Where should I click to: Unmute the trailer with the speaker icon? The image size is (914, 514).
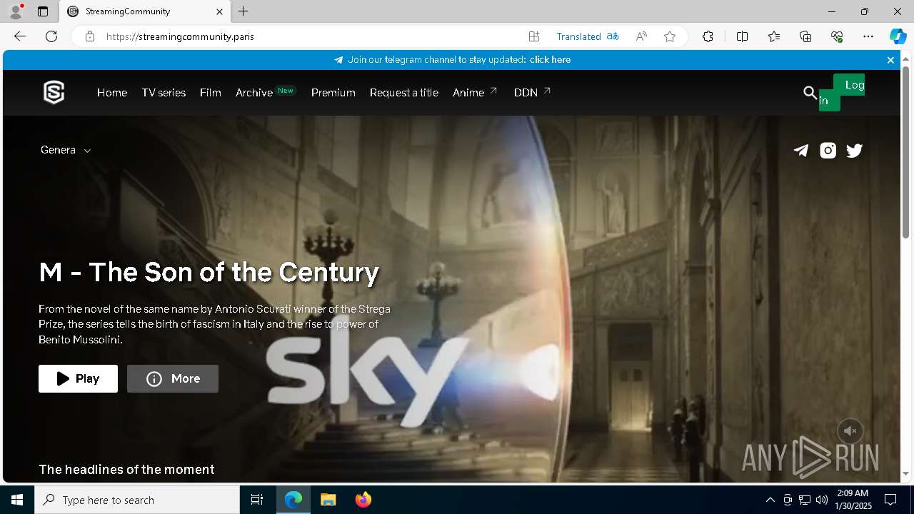coord(850,430)
